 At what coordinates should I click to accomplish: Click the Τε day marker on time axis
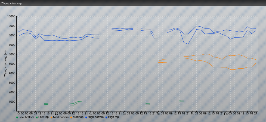click(x=192, y=113)
